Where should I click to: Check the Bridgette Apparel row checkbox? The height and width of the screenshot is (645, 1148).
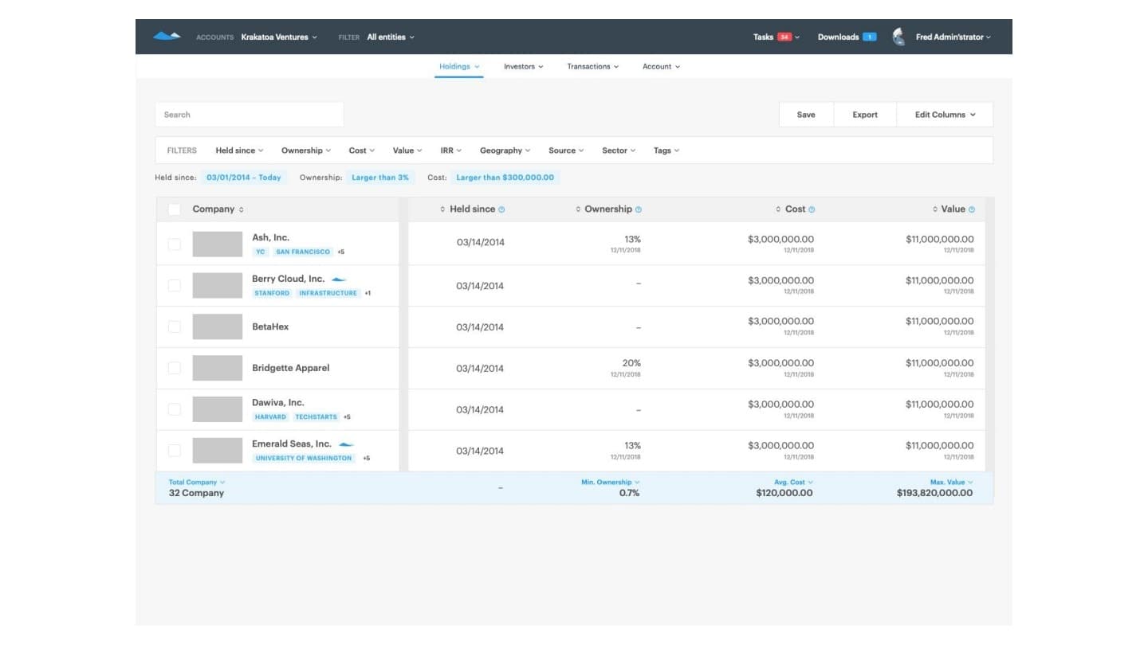pos(174,368)
